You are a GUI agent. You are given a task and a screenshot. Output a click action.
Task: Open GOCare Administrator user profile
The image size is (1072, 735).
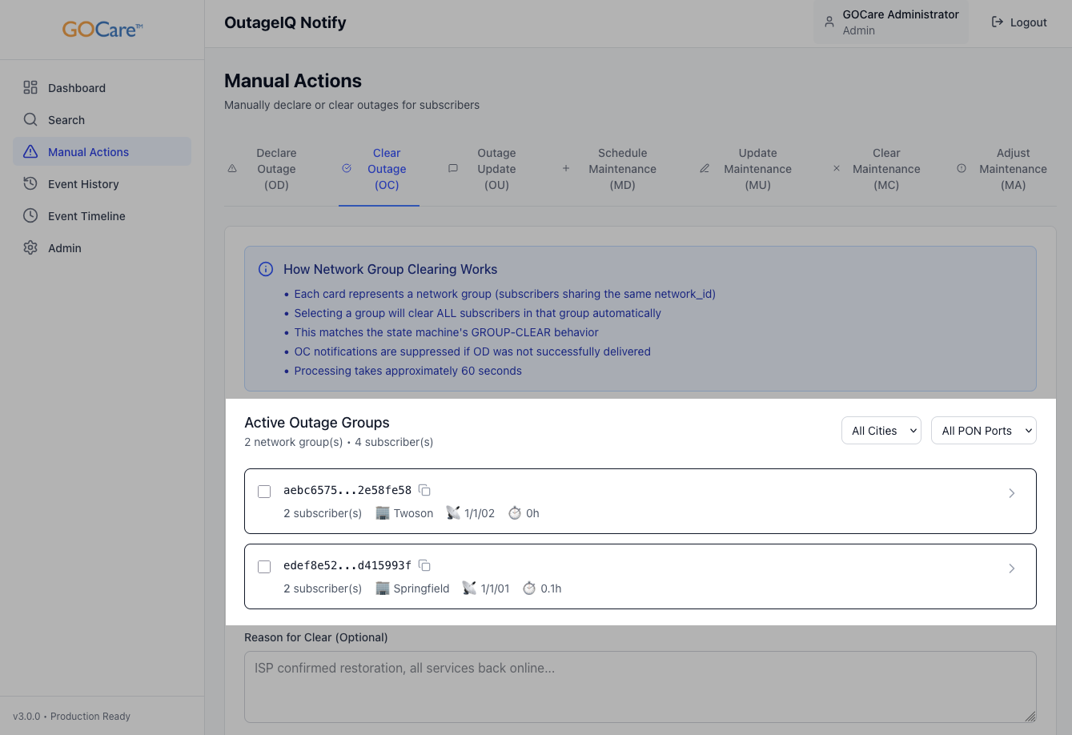[890, 22]
